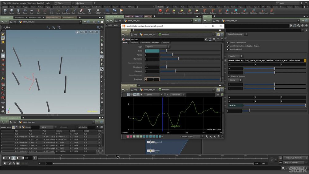Open the Persp viewport dropdown
Viewport: 309px width, 174px height.
[83, 32]
